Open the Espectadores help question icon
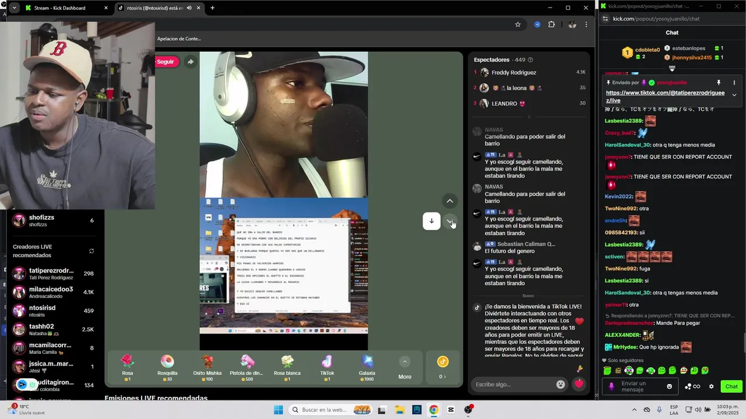This screenshot has height=419, width=746. (530, 60)
